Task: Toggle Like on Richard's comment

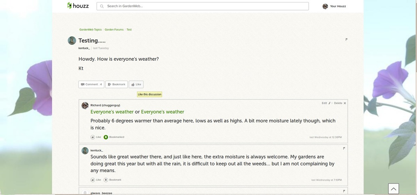Action: pos(93,137)
